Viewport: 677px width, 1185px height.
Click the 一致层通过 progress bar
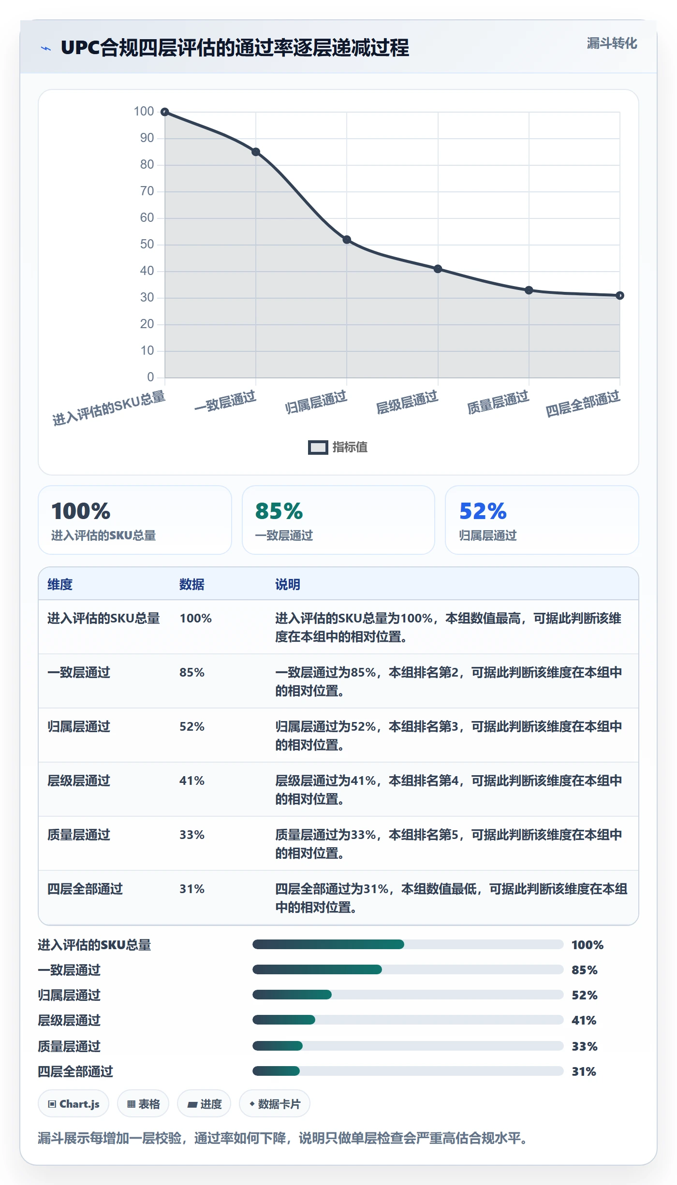[x=408, y=969]
